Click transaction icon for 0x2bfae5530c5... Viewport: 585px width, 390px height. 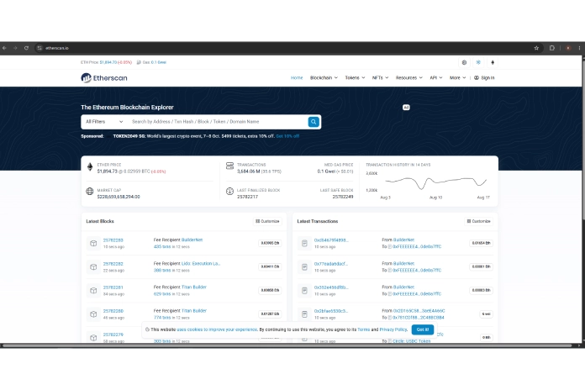304,314
